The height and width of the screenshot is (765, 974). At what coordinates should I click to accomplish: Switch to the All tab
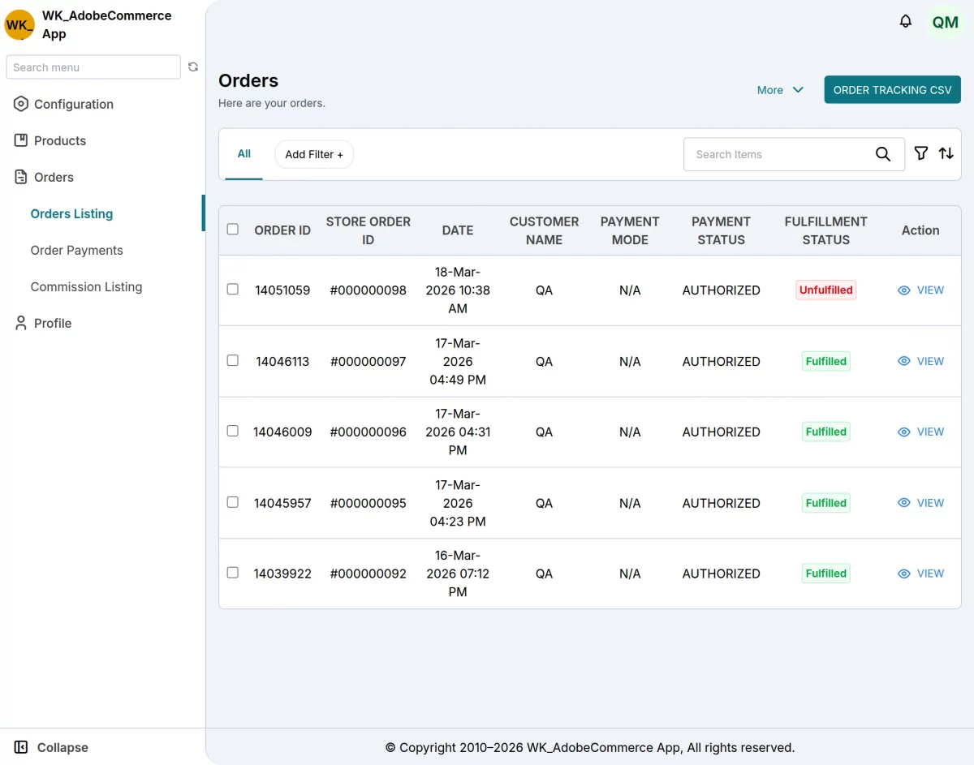coord(243,153)
